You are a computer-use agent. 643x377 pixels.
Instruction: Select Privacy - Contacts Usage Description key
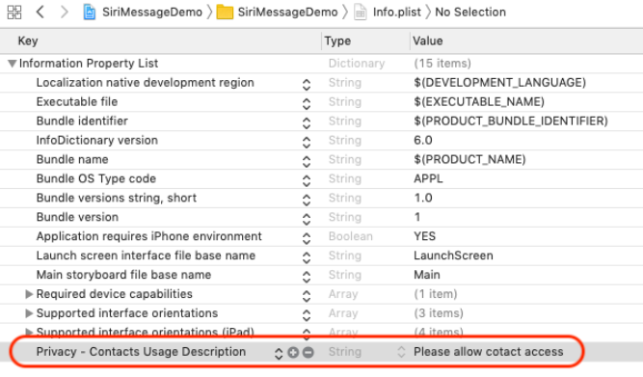(141, 352)
